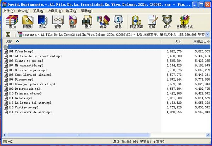Open the 工具(S) menu
The image size is (212, 146).
click(x=39, y=11)
